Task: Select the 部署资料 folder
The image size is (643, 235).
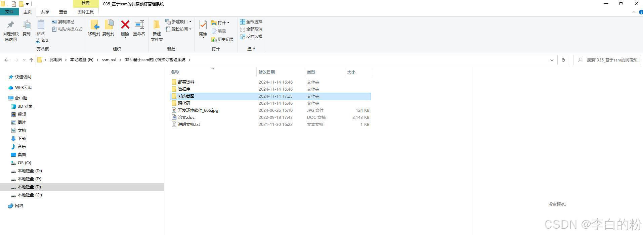Action: pyautogui.click(x=270, y=82)
